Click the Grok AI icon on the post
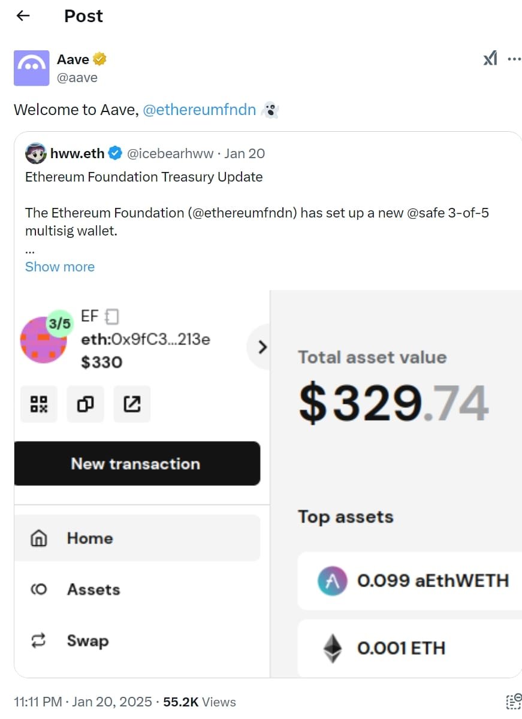This screenshot has width=522, height=719. point(490,58)
